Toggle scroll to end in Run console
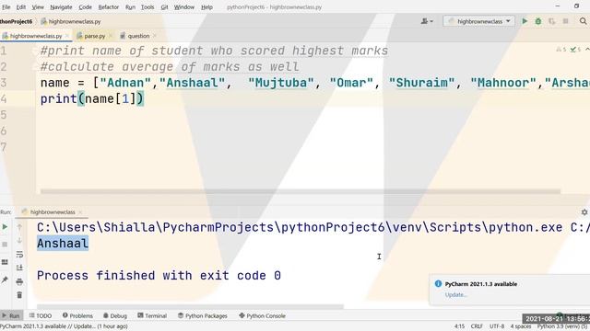This screenshot has height=331, width=590. point(19,268)
